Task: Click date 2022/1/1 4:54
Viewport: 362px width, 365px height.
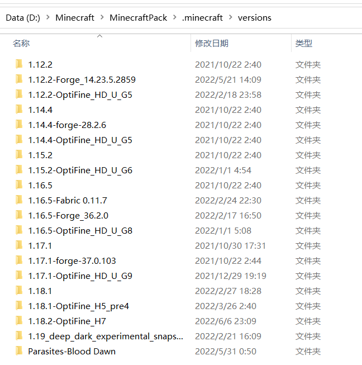Action: coord(223,170)
